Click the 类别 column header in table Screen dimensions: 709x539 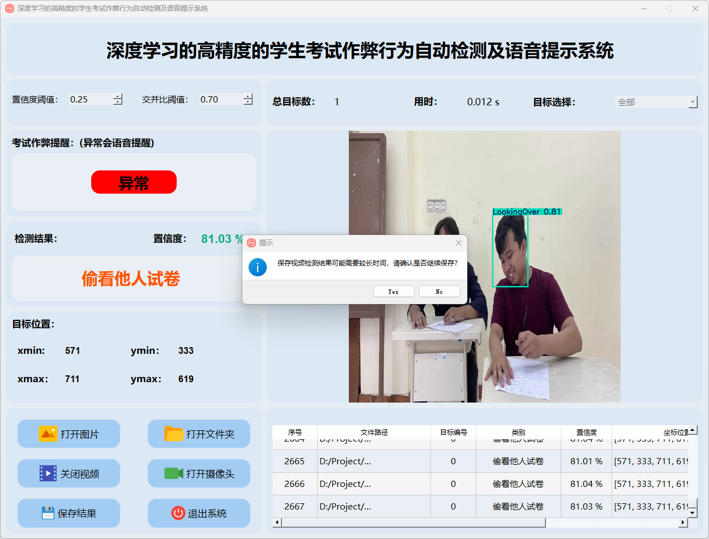(518, 432)
